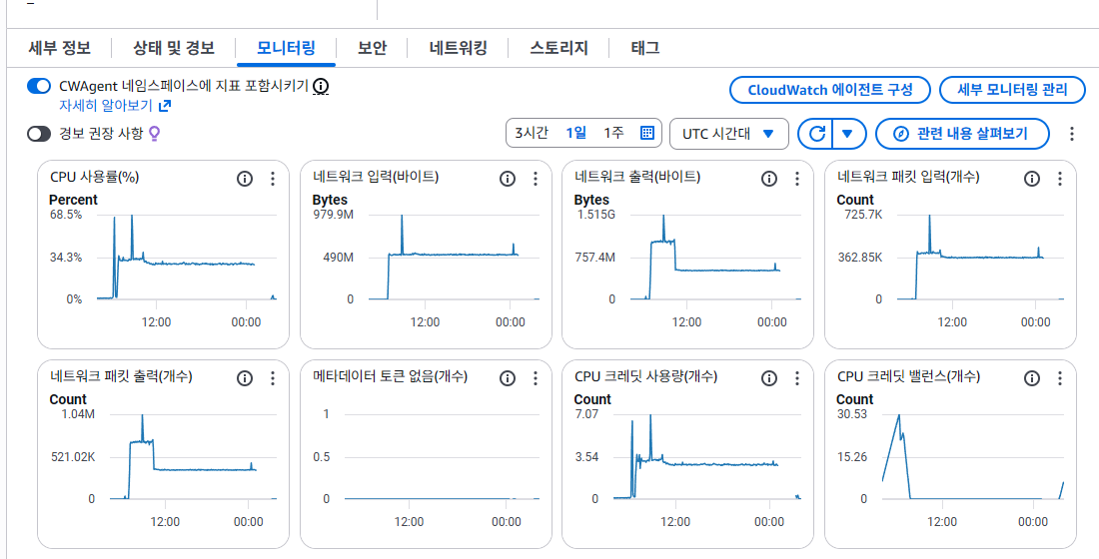
Task: Open overall dashboard three-dot menu
Action: tap(1072, 133)
